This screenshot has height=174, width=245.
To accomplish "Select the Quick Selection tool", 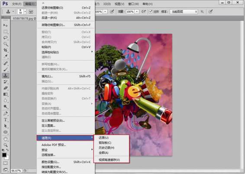I will click(6, 44).
